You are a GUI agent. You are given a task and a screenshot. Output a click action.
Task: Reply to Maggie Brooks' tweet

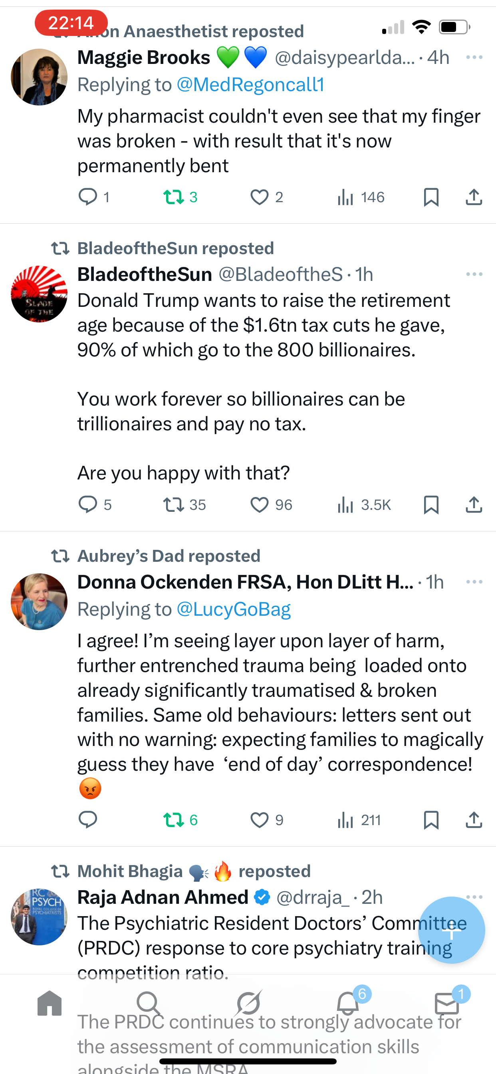pyautogui.click(x=88, y=197)
